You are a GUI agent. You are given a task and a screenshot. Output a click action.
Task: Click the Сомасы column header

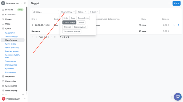pyautogui.click(x=165, y=19)
